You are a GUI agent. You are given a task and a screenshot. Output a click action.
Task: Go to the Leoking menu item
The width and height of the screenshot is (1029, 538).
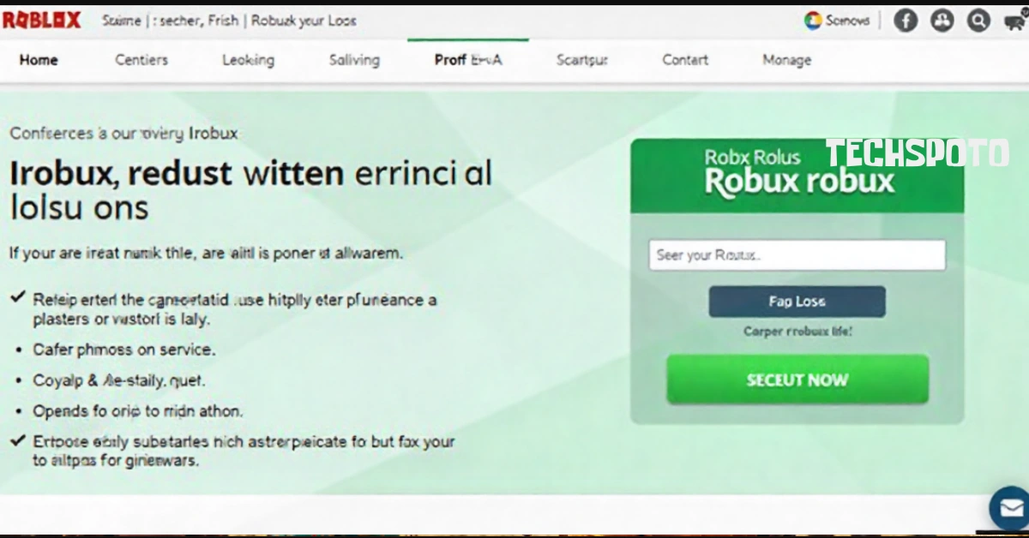point(248,60)
